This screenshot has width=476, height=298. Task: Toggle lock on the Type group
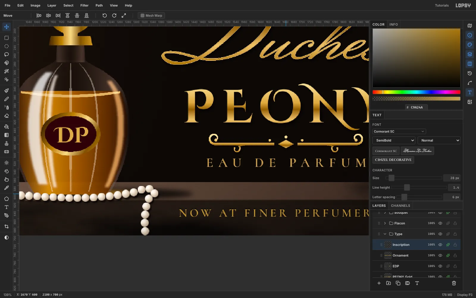[x=455, y=234]
